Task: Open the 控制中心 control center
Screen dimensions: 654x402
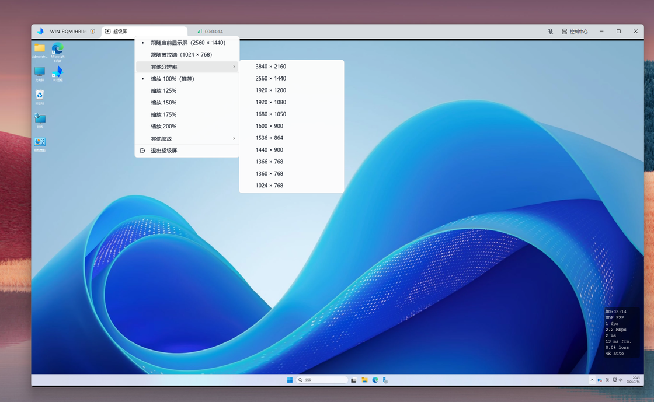Action: 575,32
